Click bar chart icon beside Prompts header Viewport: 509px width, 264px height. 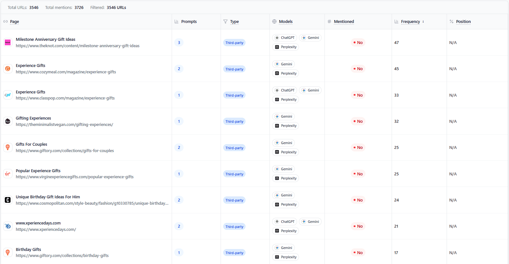176,21
